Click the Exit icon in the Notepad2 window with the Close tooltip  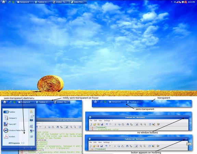(158, 146)
